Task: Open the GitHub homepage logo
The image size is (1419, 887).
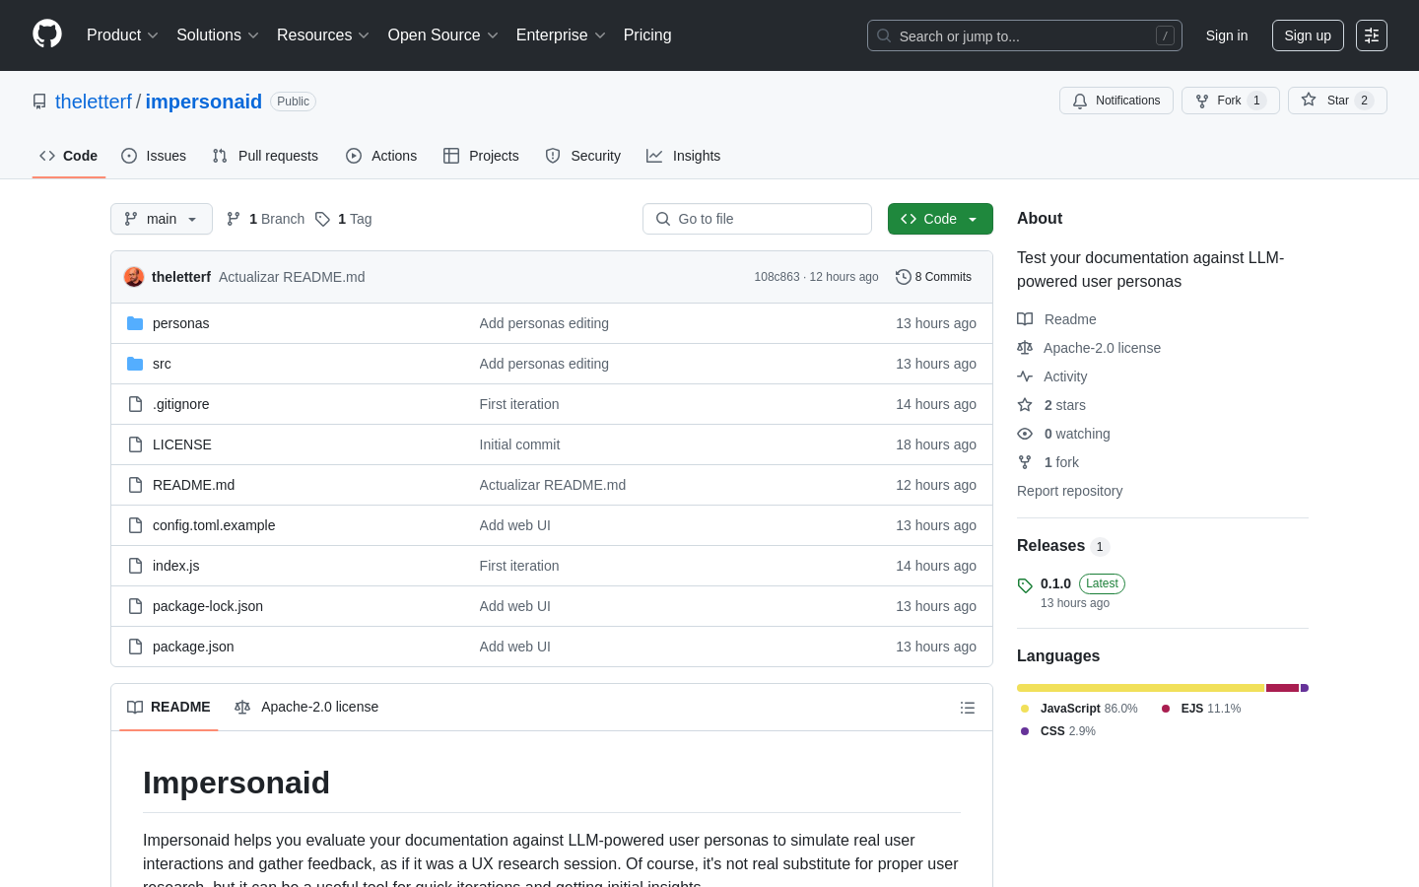Action: [47, 34]
